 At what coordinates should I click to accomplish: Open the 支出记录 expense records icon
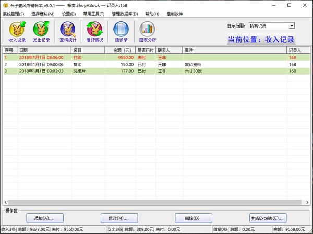pyautogui.click(x=42, y=31)
